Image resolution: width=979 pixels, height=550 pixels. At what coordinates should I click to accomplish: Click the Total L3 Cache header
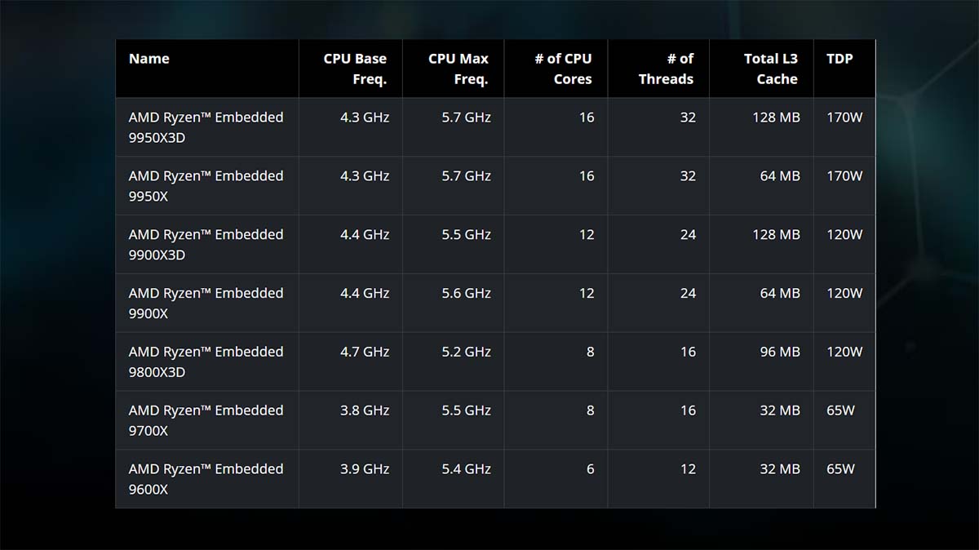pos(771,69)
